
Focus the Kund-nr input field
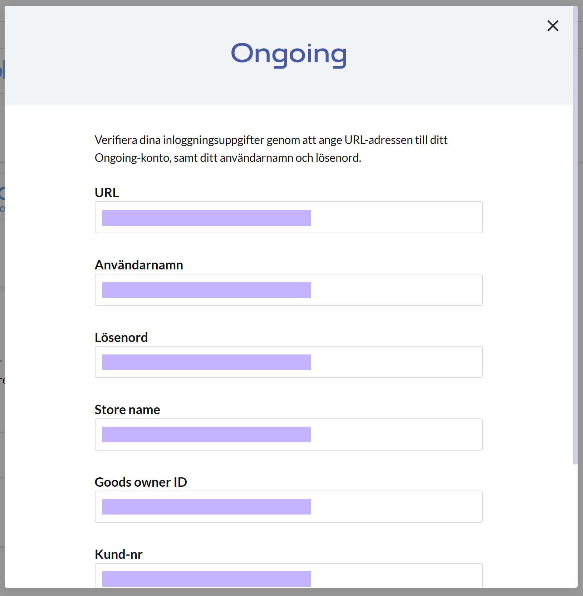289,576
